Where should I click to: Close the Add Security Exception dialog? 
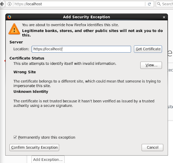(164, 17)
